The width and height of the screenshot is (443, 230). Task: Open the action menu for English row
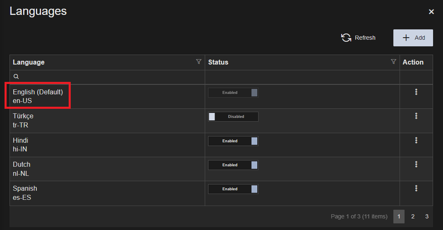tap(416, 92)
